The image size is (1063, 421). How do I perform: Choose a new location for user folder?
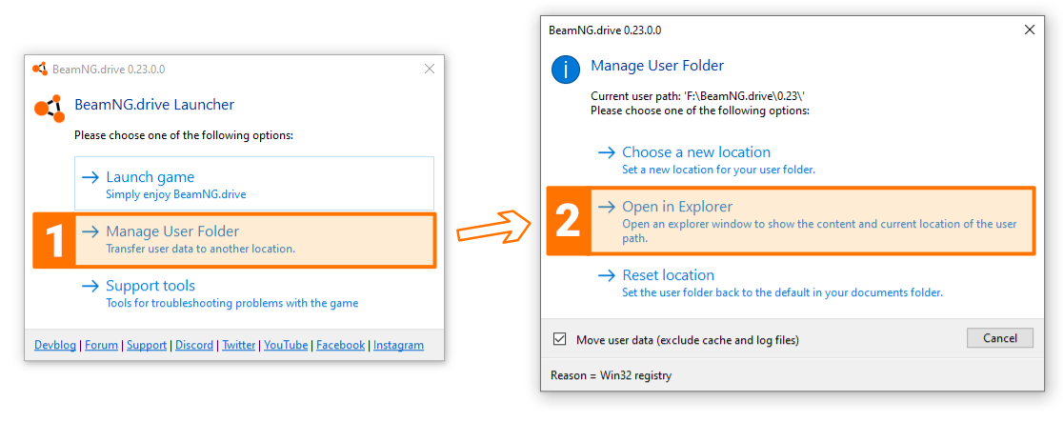696,152
